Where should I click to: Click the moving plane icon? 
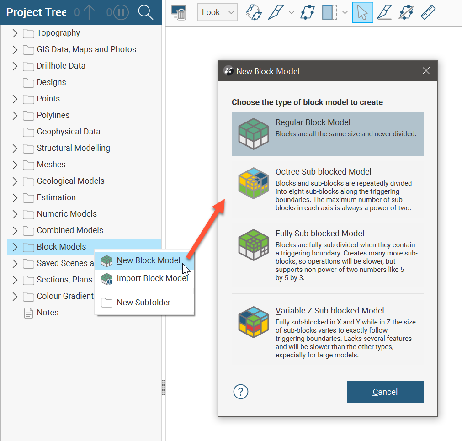(x=329, y=12)
